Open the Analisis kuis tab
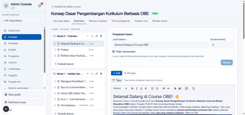This screenshot has height=115, width=245. pyautogui.click(x=141, y=21)
